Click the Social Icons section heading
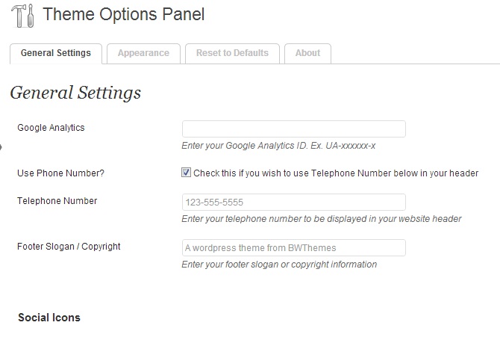Image resolution: width=500 pixels, height=346 pixels. pos(49,318)
